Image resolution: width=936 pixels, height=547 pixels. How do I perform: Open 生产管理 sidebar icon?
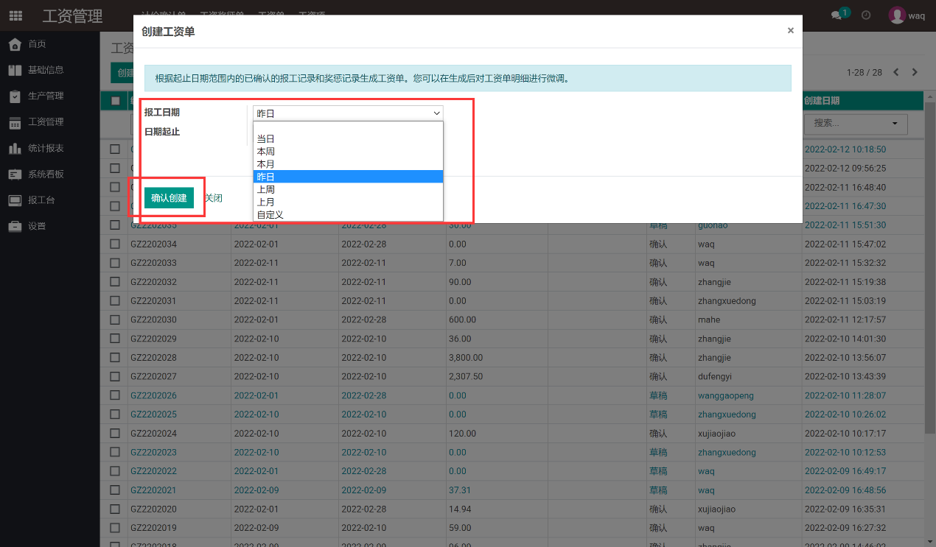coord(15,96)
